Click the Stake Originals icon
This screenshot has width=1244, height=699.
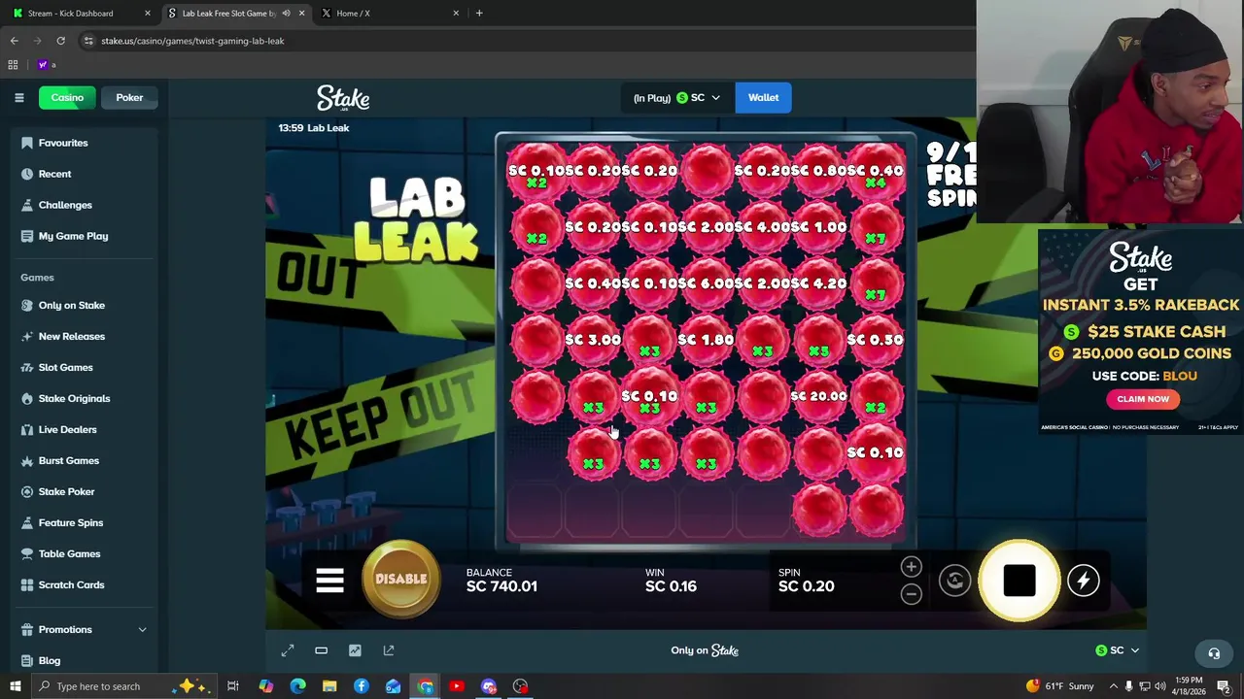[27, 398]
